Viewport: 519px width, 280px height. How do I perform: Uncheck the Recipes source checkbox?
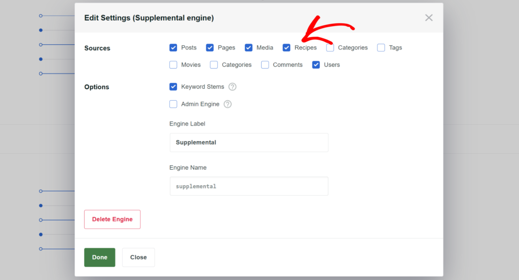pos(287,48)
